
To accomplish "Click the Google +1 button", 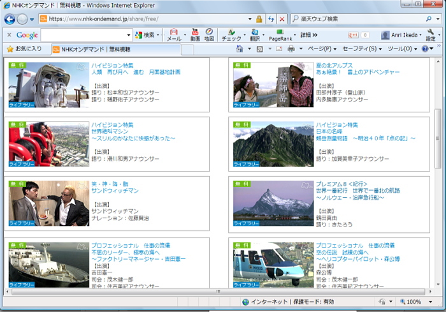I will coord(353,35).
